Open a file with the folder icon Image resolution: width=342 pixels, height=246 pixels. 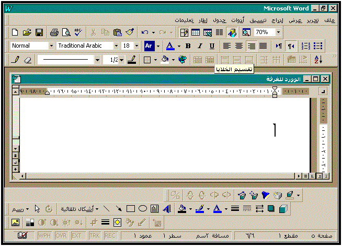tap(27, 32)
